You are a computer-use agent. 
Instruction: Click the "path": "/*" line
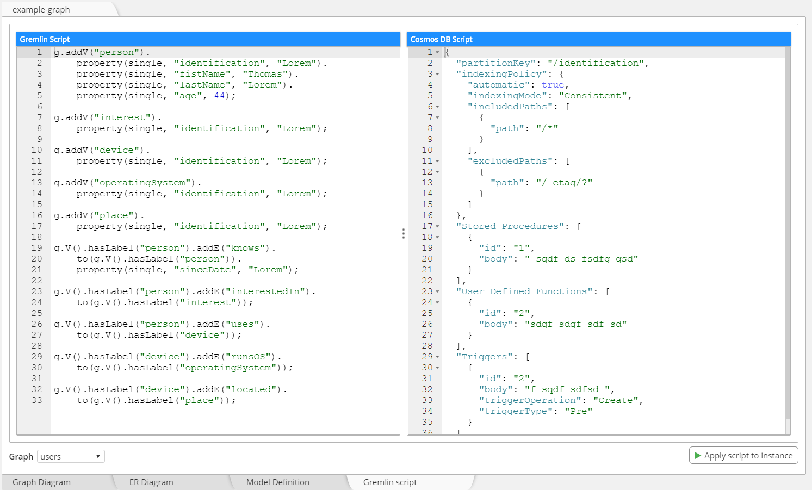click(x=524, y=128)
